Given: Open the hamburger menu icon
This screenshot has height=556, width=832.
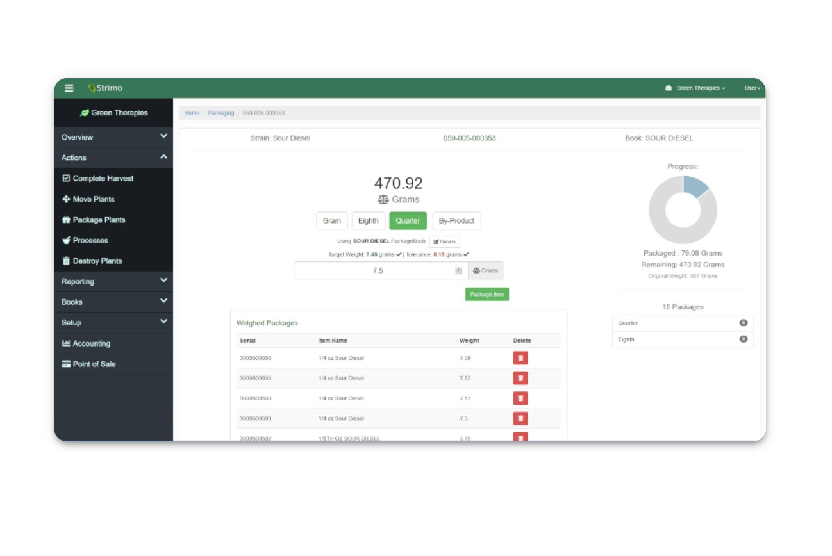Looking at the screenshot, I should [69, 88].
